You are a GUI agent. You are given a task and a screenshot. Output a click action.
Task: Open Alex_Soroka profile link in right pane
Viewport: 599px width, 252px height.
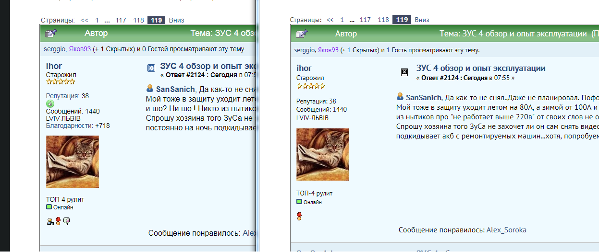[x=506, y=230]
